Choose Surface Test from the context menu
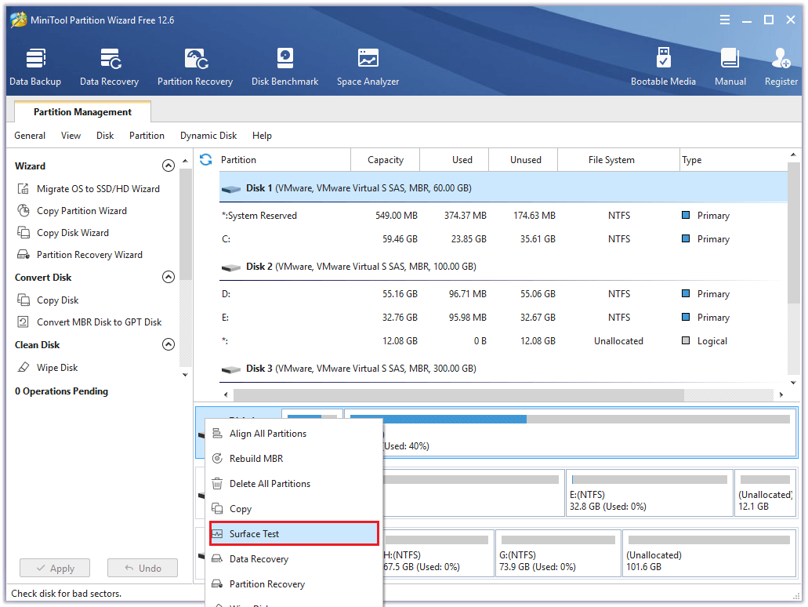The height and width of the screenshot is (607, 808). click(x=294, y=534)
